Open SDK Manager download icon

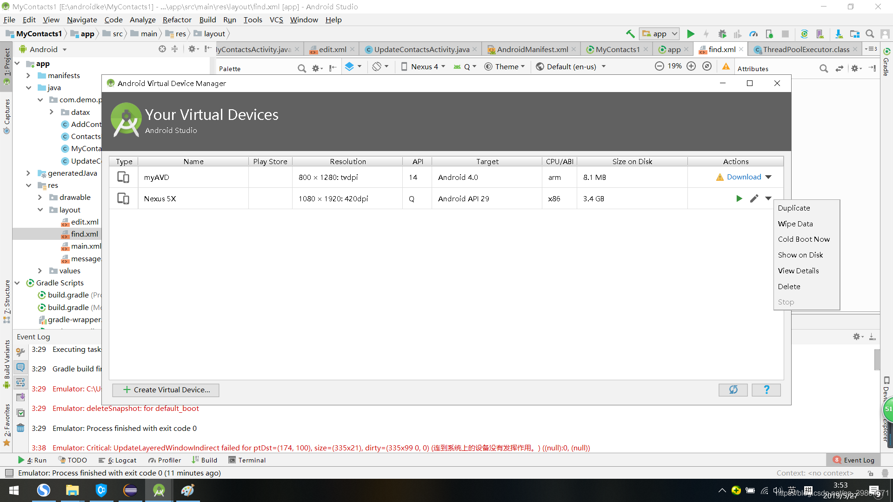(x=839, y=33)
